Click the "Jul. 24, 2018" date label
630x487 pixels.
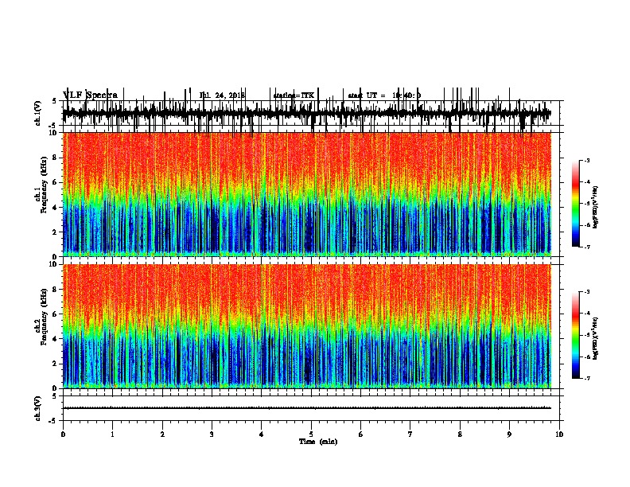coord(222,95)
